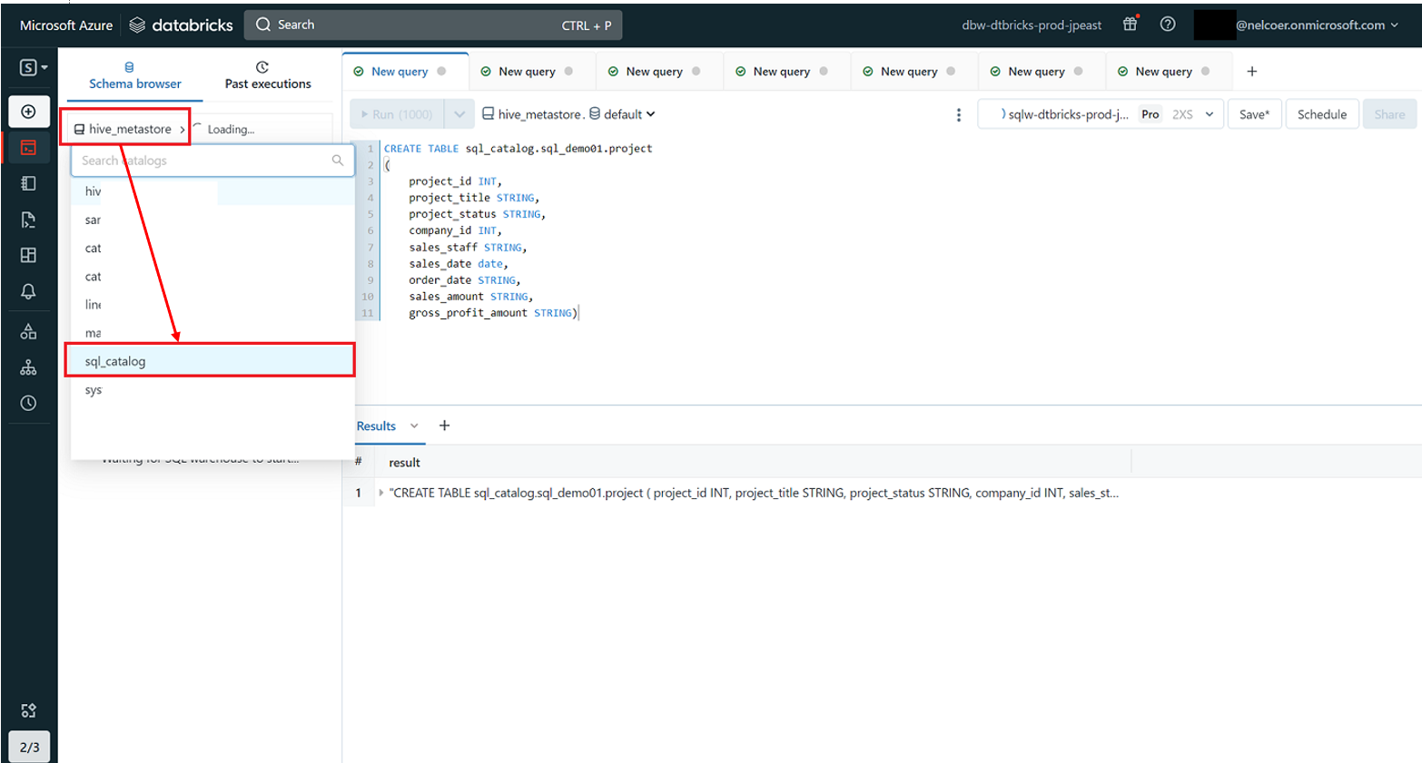1422x763 pixels.
Task: Click the Save* button
Action: [x=1254, y=114]
